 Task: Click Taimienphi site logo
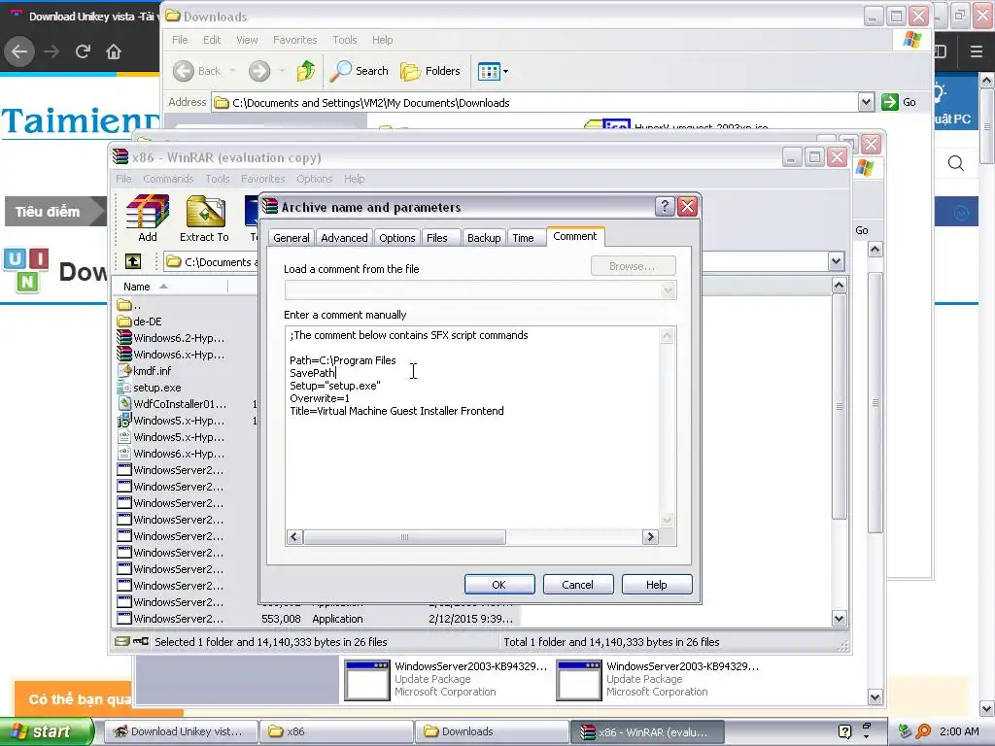tap(80, 121)
